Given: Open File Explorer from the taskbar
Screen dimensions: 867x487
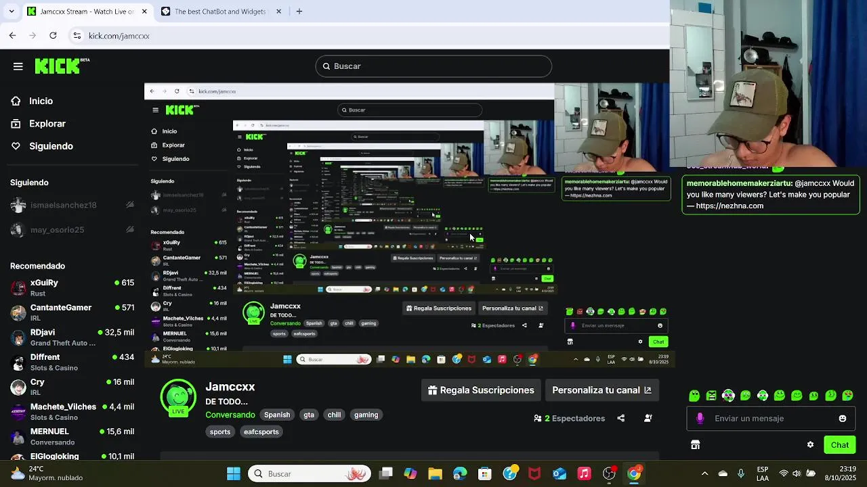Looking at the screenshot, I should tap(435, 473).
